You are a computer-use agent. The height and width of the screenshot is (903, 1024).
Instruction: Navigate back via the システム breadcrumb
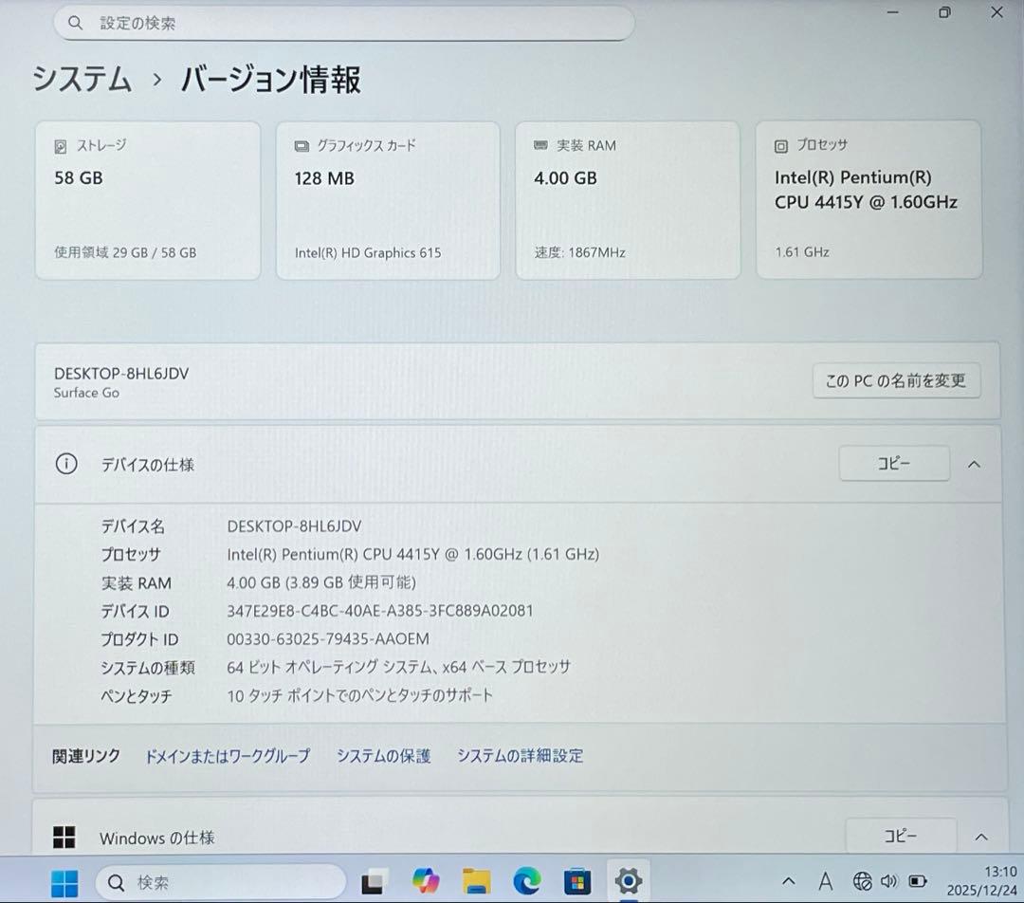82,82
